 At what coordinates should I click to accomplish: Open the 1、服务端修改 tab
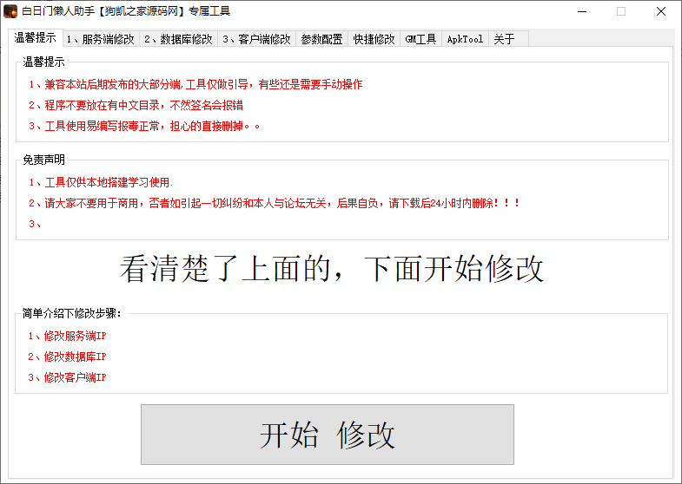pos(100,39)
